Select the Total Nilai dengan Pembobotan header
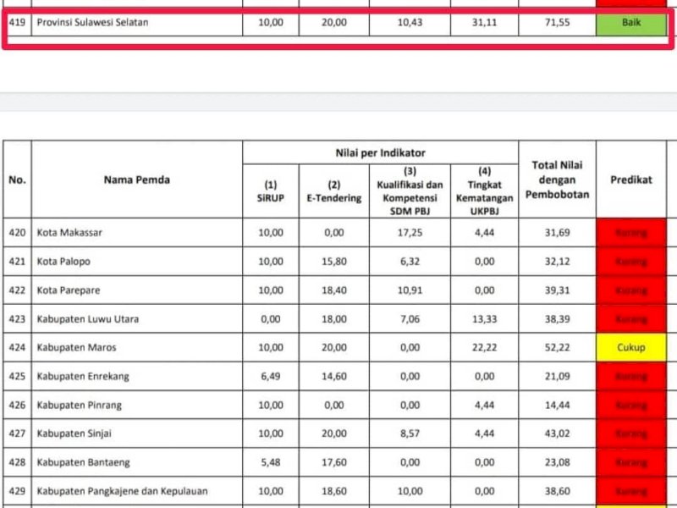This screenshot has width=677, height=508. [557, 179]
